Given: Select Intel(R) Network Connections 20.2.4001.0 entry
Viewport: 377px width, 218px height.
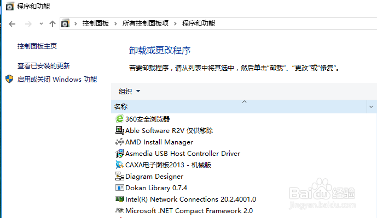Looking at the screenshot, I should [x=190, y=199].
